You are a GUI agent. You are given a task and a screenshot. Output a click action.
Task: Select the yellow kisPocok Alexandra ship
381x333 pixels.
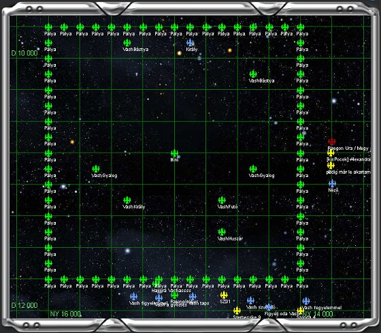[x=331, y=153]
